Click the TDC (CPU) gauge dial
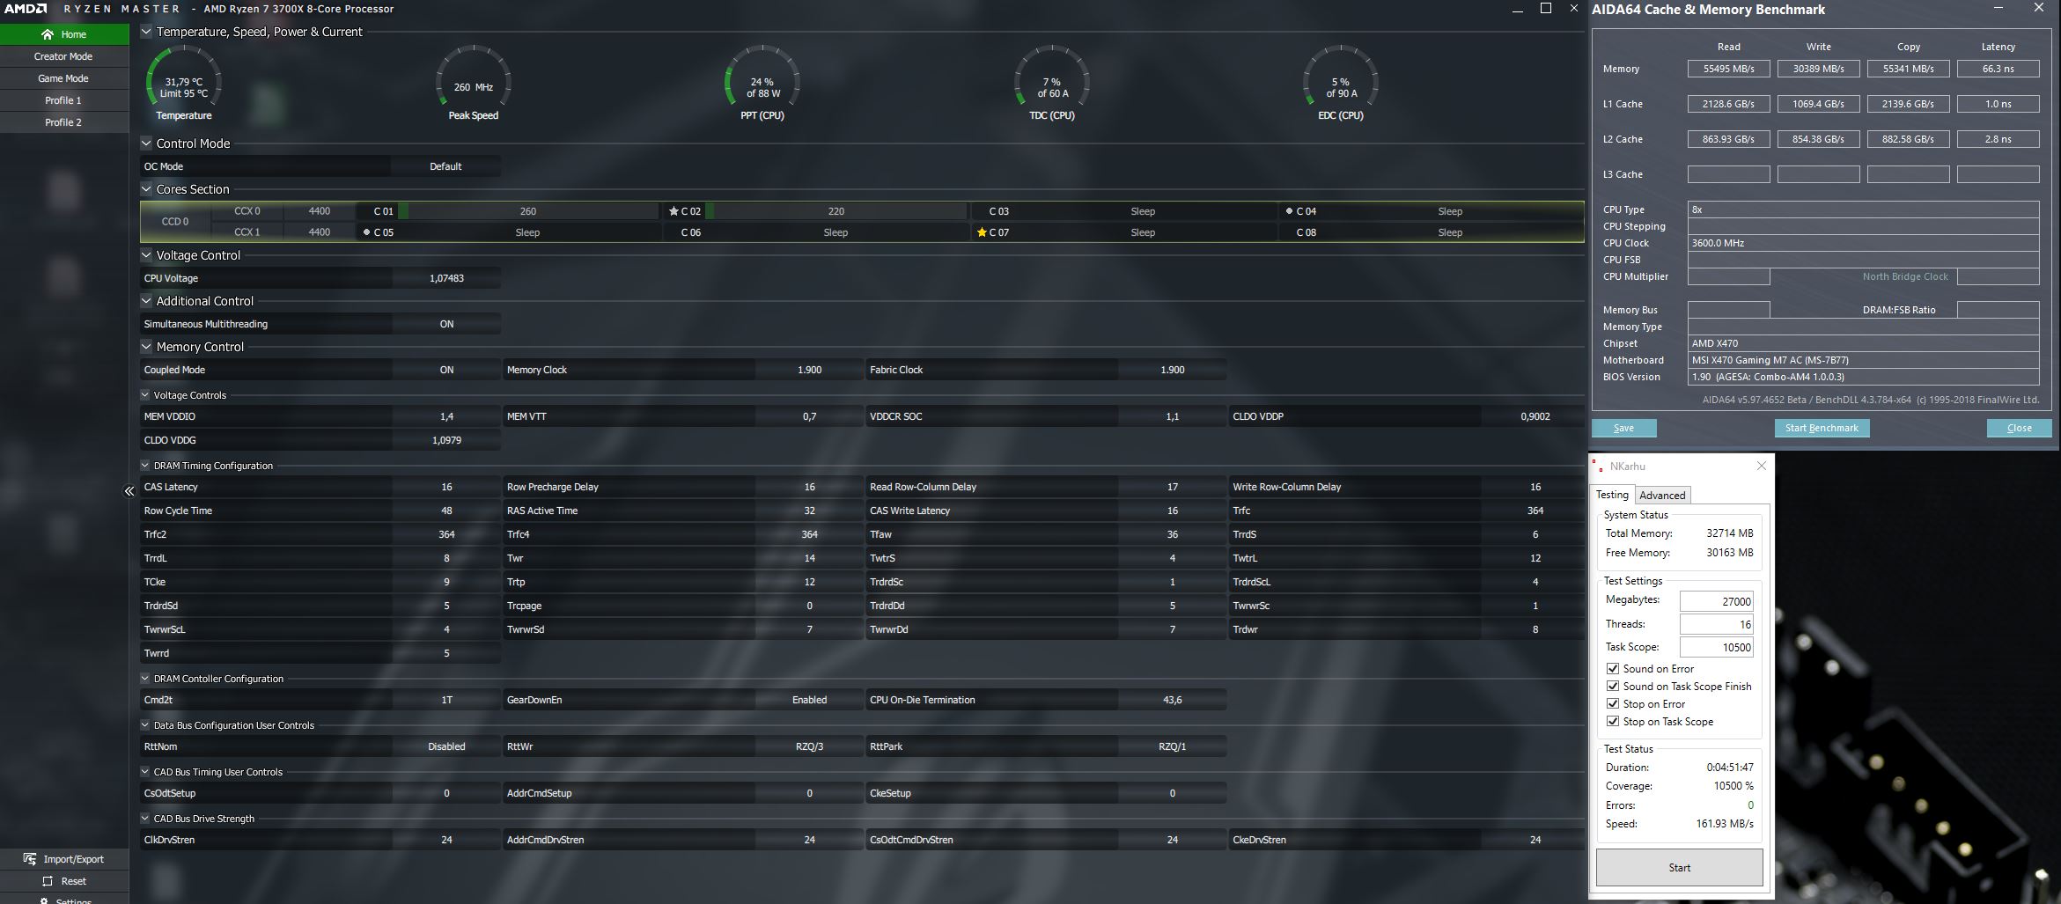 pos(1052,85)
